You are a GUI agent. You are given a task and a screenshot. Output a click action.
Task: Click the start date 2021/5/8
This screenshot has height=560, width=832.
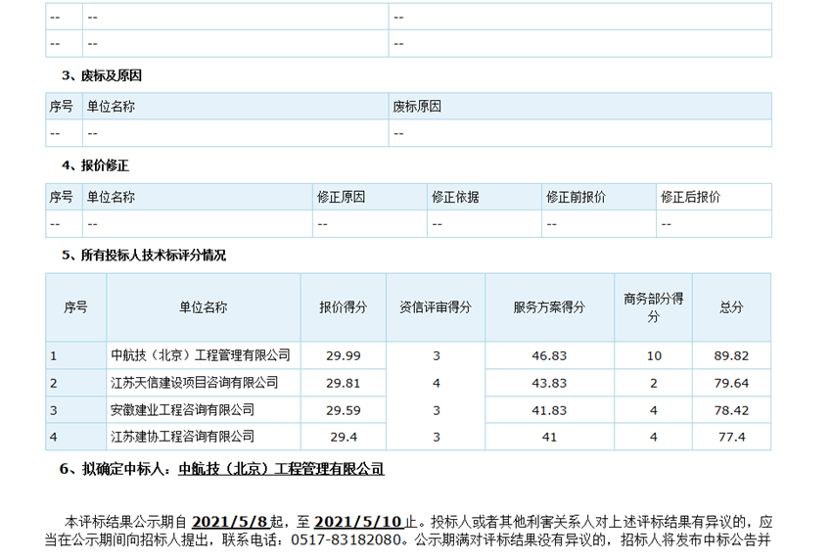pyautogui.click(x=230, y=522)
